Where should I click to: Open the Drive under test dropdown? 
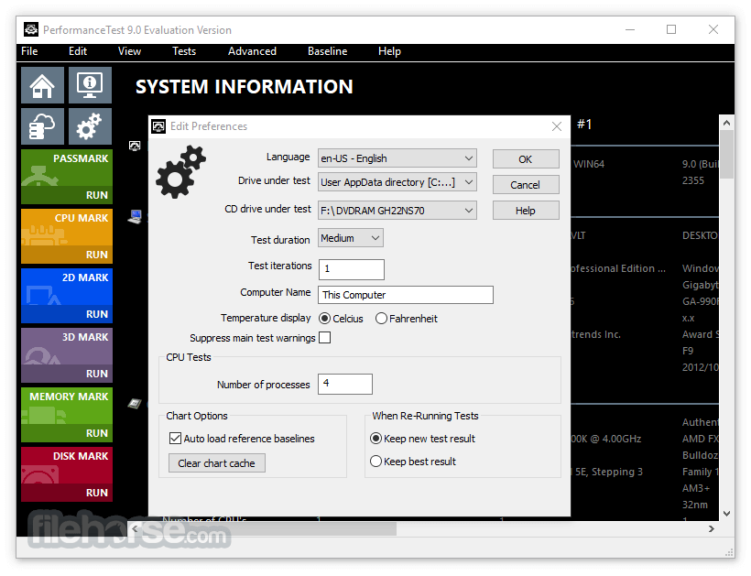click(397, 182)
